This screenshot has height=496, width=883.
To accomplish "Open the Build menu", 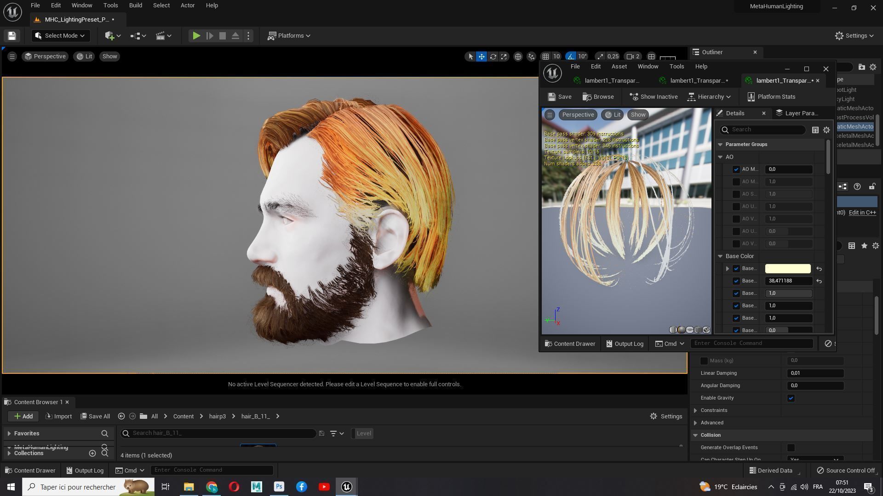I will (x=135, y=6).
